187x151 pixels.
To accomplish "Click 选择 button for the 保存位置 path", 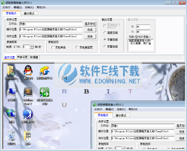I will [x=90, y=37].
